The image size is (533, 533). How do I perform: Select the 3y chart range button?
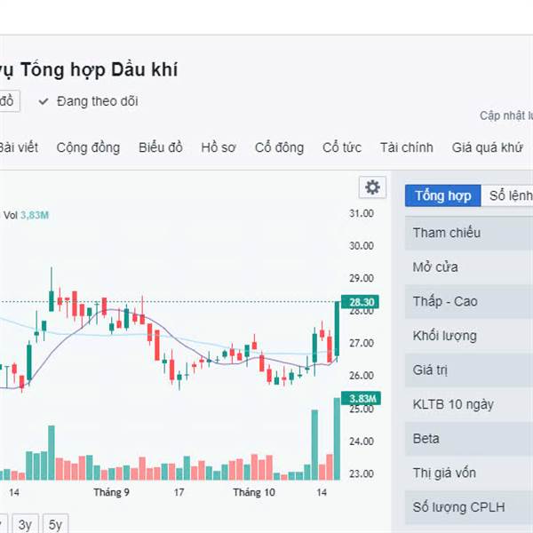tap(25, 524)
